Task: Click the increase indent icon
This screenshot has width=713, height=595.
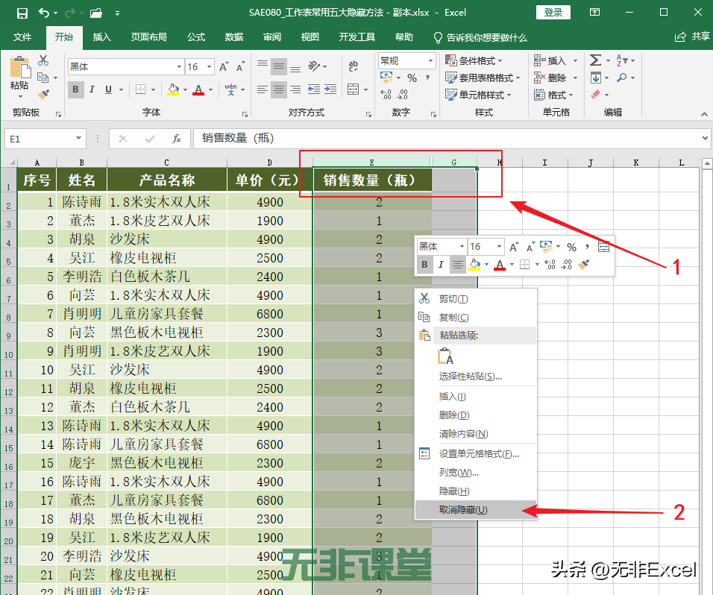Action: click(330, 89)
